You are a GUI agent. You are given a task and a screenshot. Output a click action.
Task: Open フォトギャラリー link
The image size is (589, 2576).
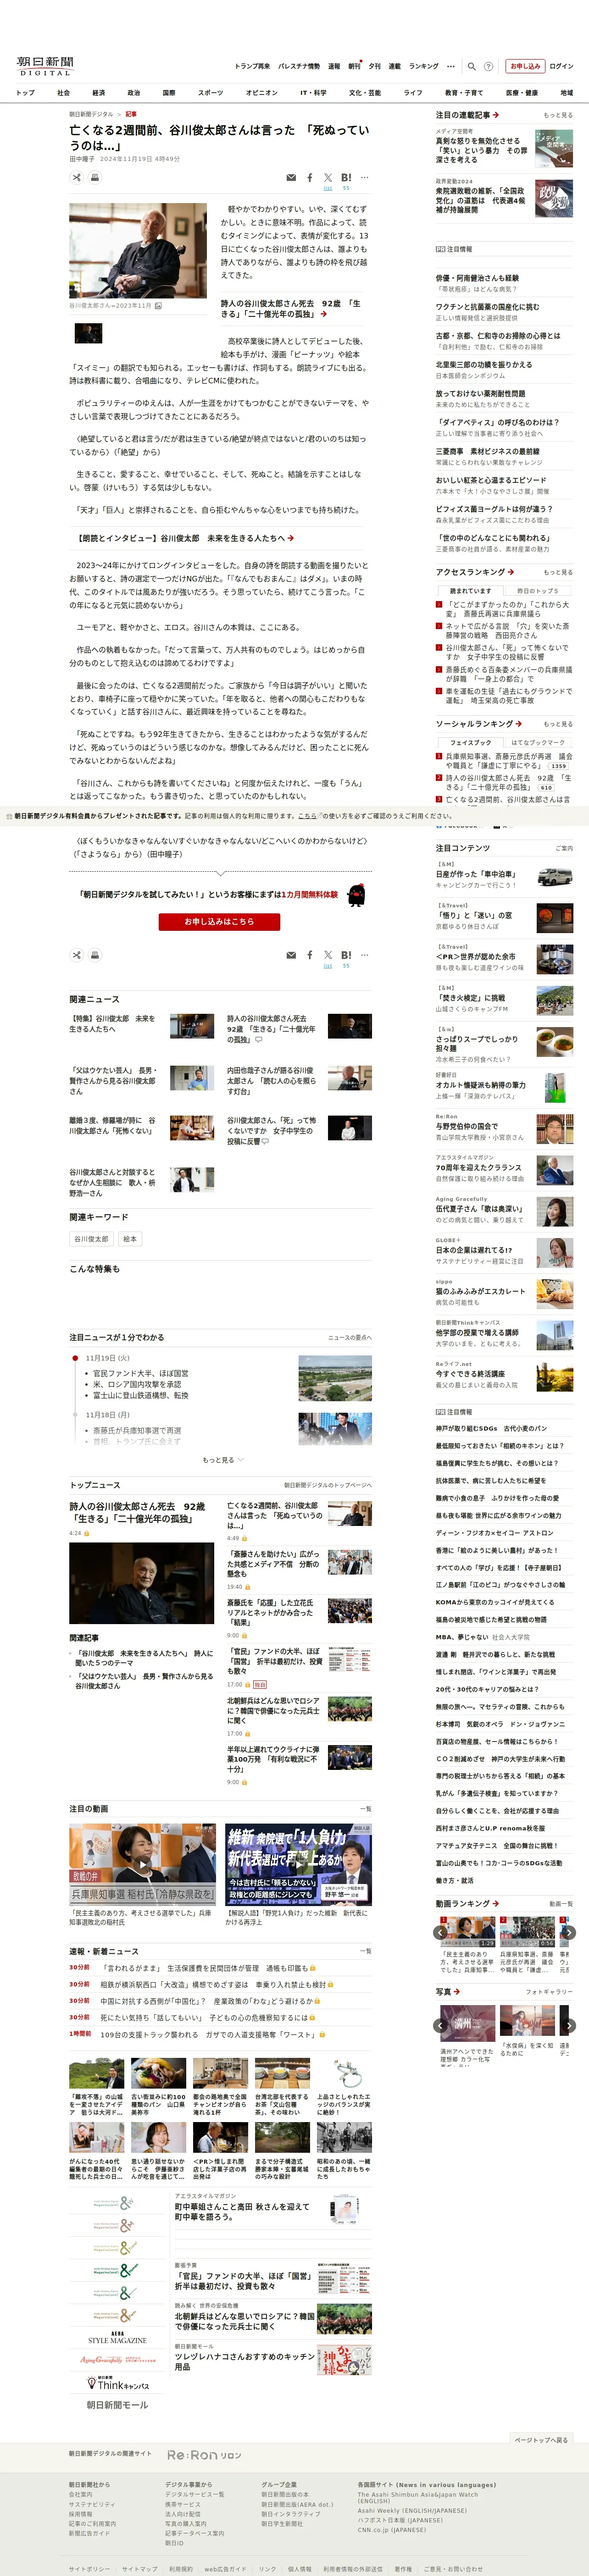point(549,1991)
